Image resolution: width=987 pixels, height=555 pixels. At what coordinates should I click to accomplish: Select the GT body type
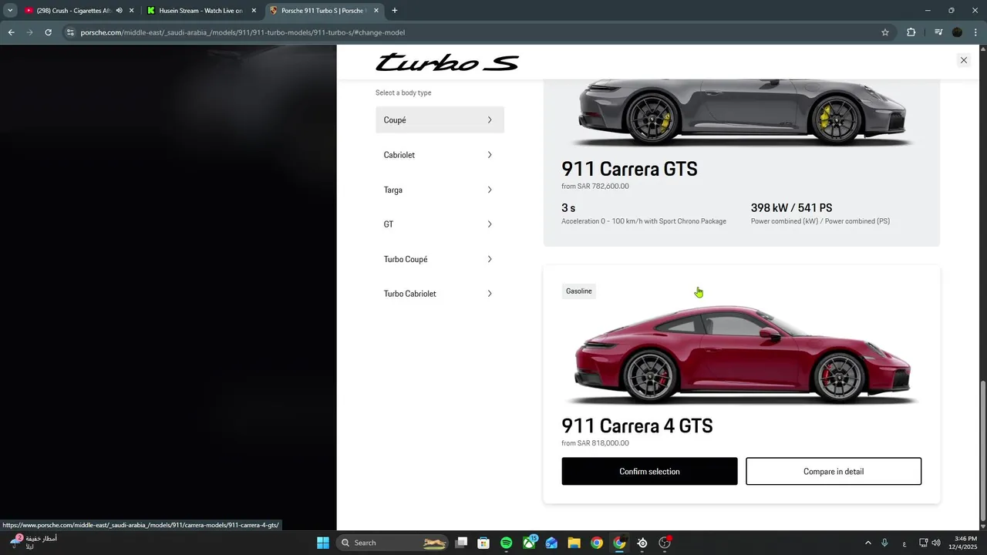pos(440,224)
